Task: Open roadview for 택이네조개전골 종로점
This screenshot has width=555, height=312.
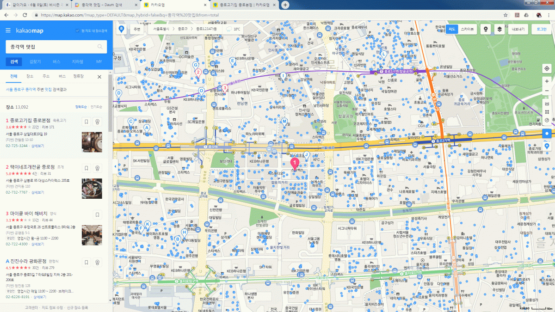Action: (x=97, y=168)
